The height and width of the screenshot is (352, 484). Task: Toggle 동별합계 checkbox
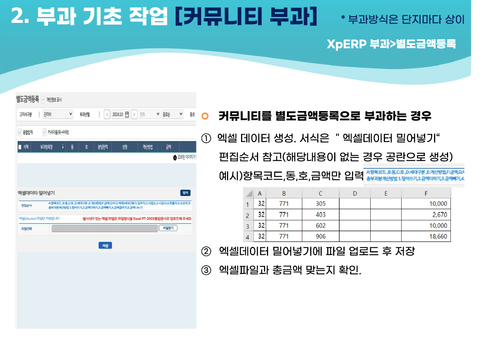click(20, 132)
